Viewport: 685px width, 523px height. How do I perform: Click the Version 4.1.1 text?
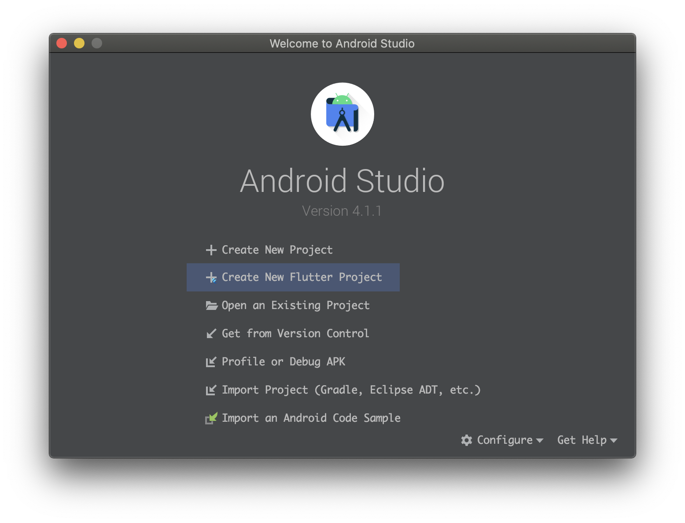[x=342, y=211]
